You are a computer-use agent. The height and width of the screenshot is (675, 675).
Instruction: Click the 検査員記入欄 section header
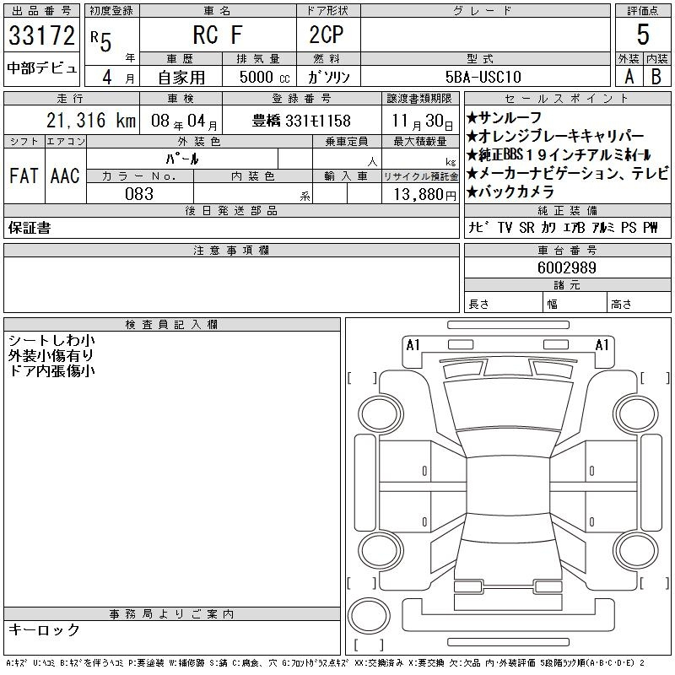[172, 325]
